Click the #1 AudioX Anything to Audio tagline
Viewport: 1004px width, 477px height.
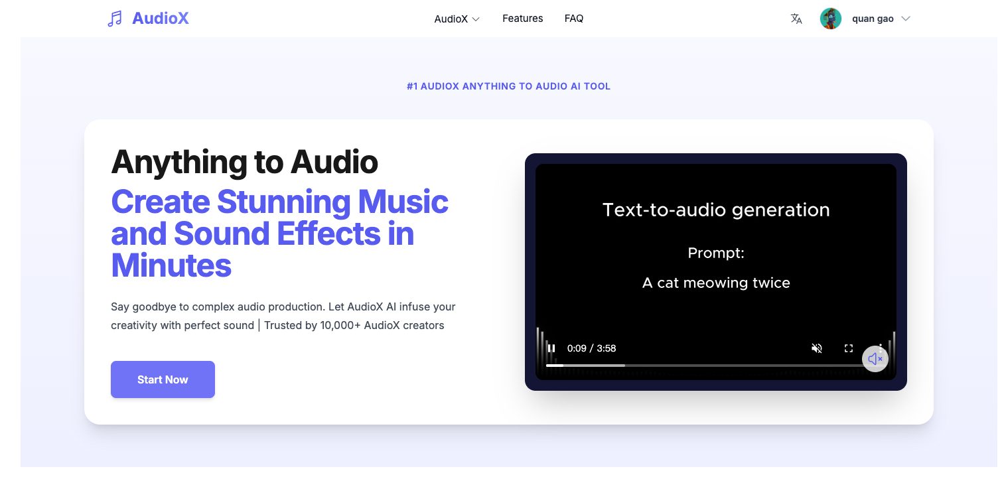point(508,86)
